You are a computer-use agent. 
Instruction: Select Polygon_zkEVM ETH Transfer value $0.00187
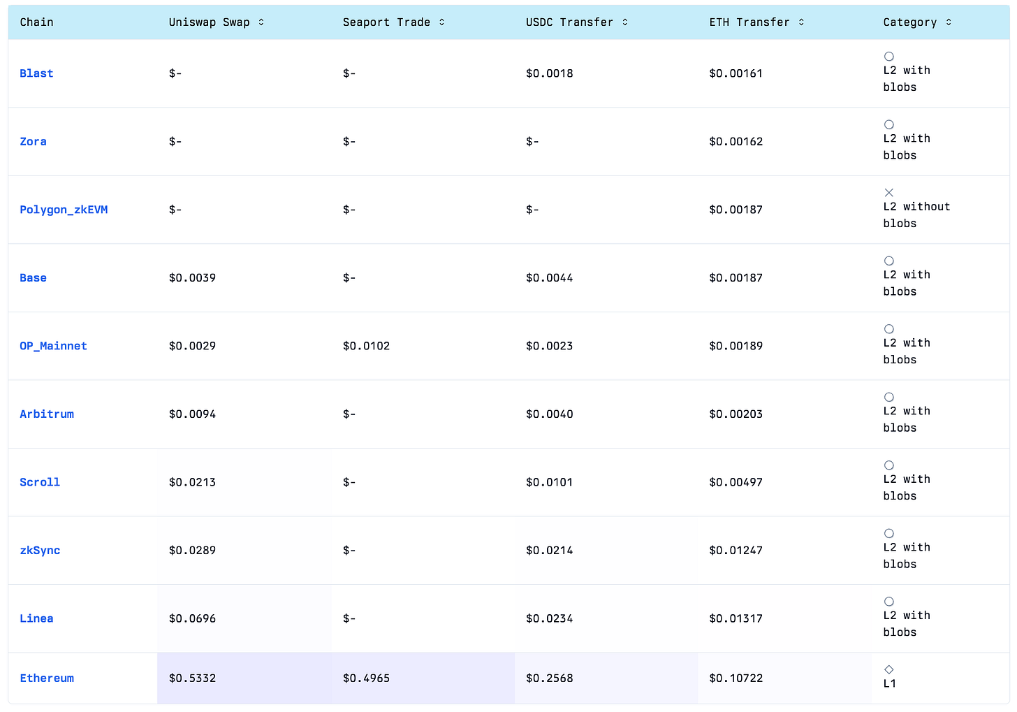pyautogui.click(x=736, y=210)
